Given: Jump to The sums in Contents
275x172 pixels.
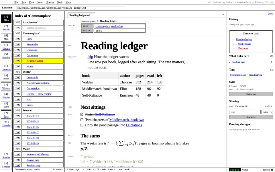Looking at the screenshot, I should [243, 48].
